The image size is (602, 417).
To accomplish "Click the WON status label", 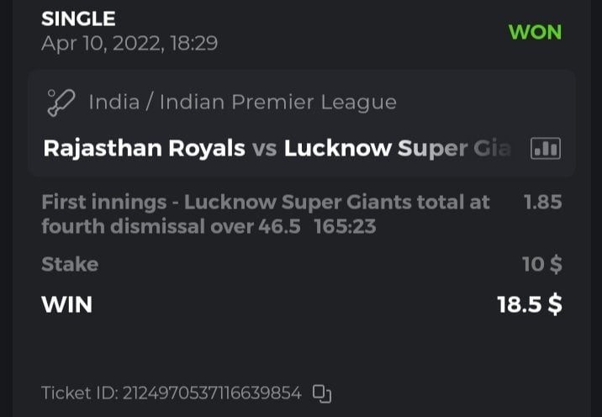I will click(x=535, y=34).
